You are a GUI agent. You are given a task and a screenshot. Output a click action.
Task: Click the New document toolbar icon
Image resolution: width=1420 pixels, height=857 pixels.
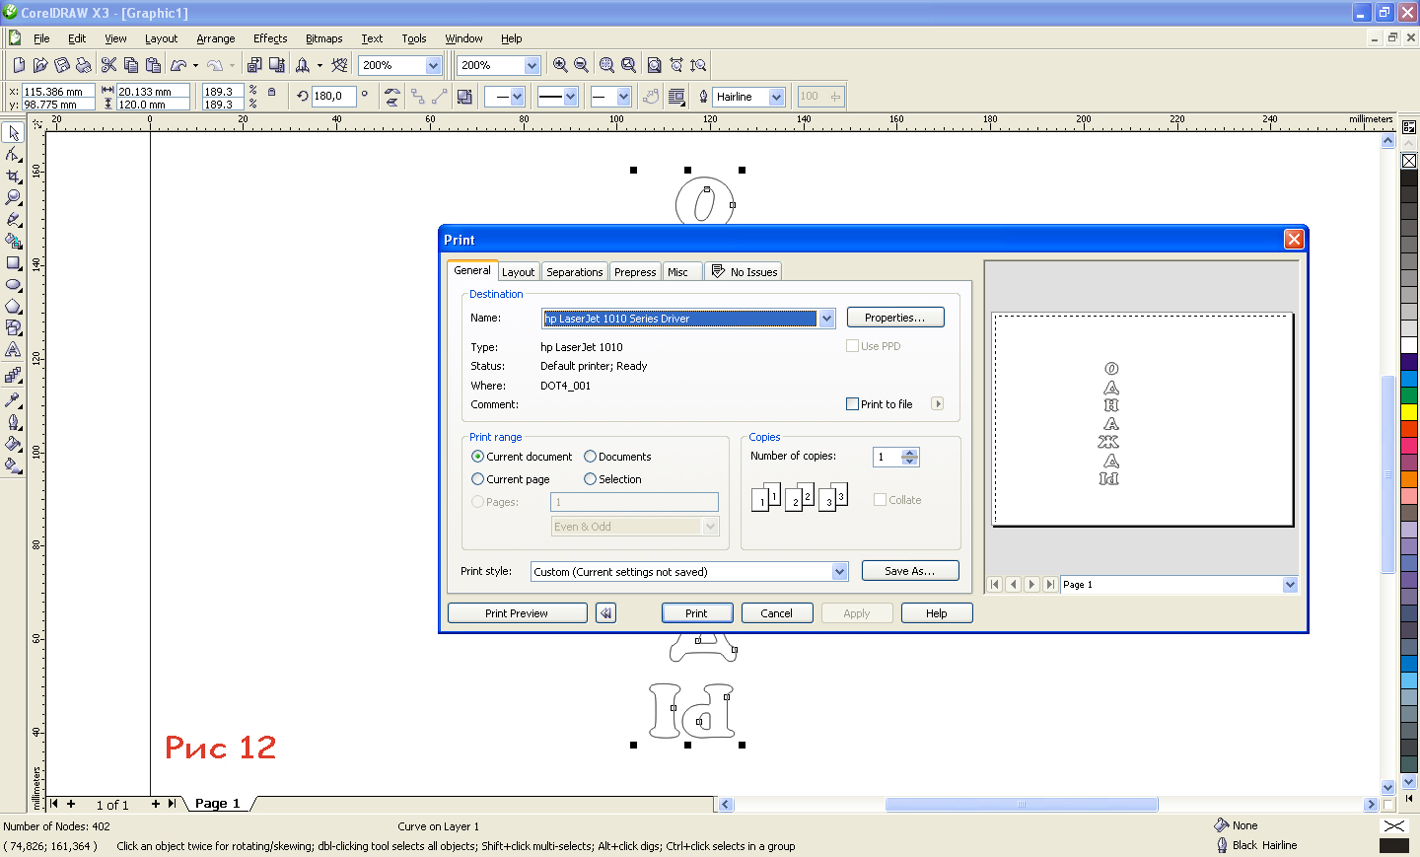(x=19, y=65)
